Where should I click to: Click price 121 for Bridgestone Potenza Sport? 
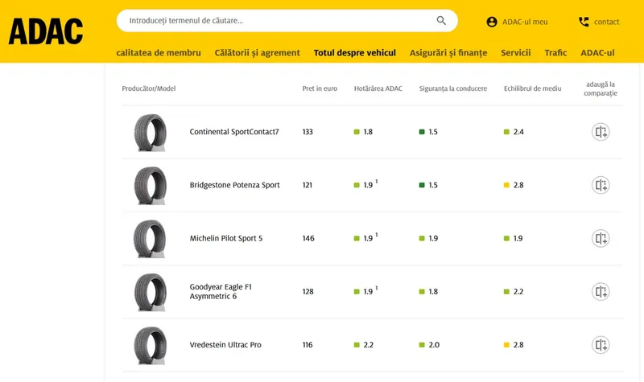tap(308, 185)
